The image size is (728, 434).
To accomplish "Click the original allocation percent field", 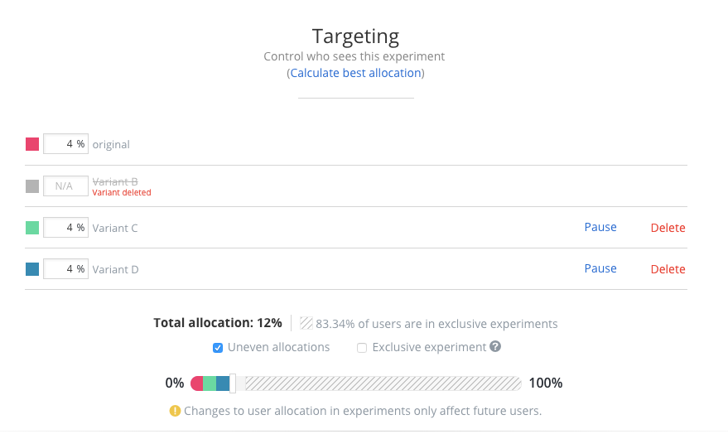I will click(65, 144).
